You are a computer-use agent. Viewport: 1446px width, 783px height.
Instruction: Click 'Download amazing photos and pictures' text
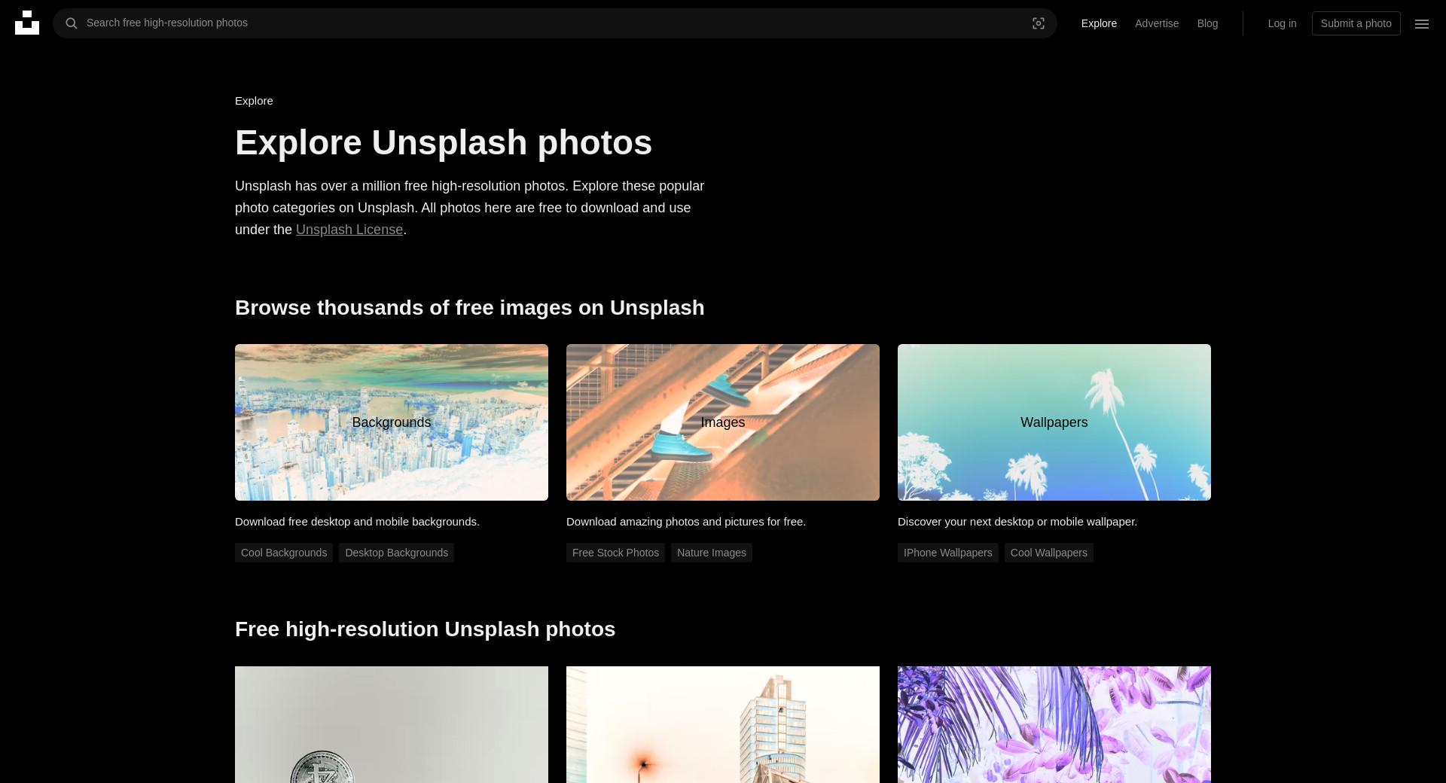(x=686, y=522)
